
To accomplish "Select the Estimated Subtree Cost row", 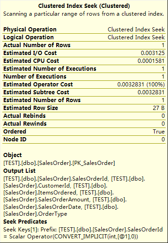I will tap(84, 92).
